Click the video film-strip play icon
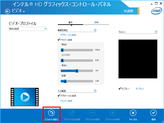164x123 pixels. 25,97
